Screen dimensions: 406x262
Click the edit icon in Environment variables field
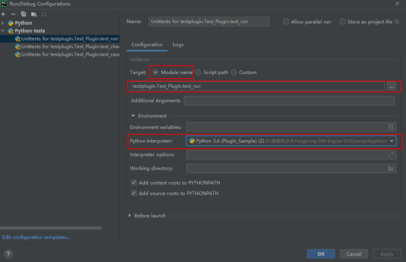(x=391, y=127)
